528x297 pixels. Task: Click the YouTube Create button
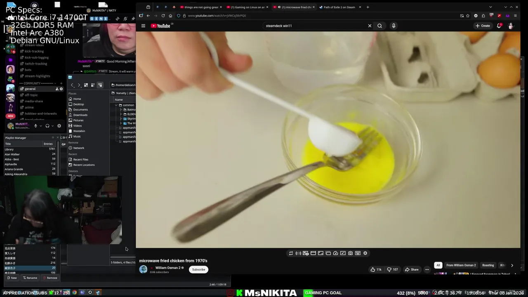[483, 26]
